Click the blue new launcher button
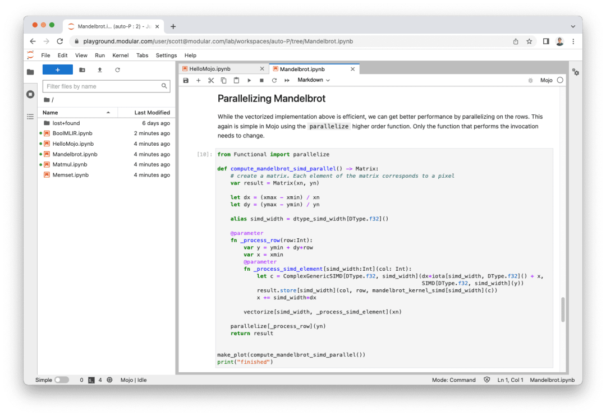The height and width of the screenshot is (416, 606). [58, 70]
